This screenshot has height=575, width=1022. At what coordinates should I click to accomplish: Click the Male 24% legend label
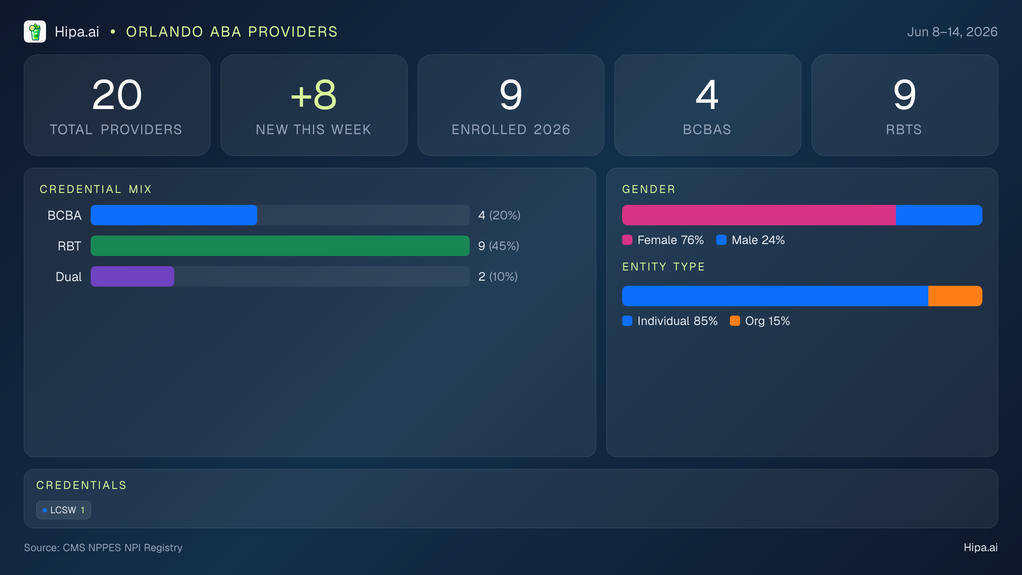(758, 240)
